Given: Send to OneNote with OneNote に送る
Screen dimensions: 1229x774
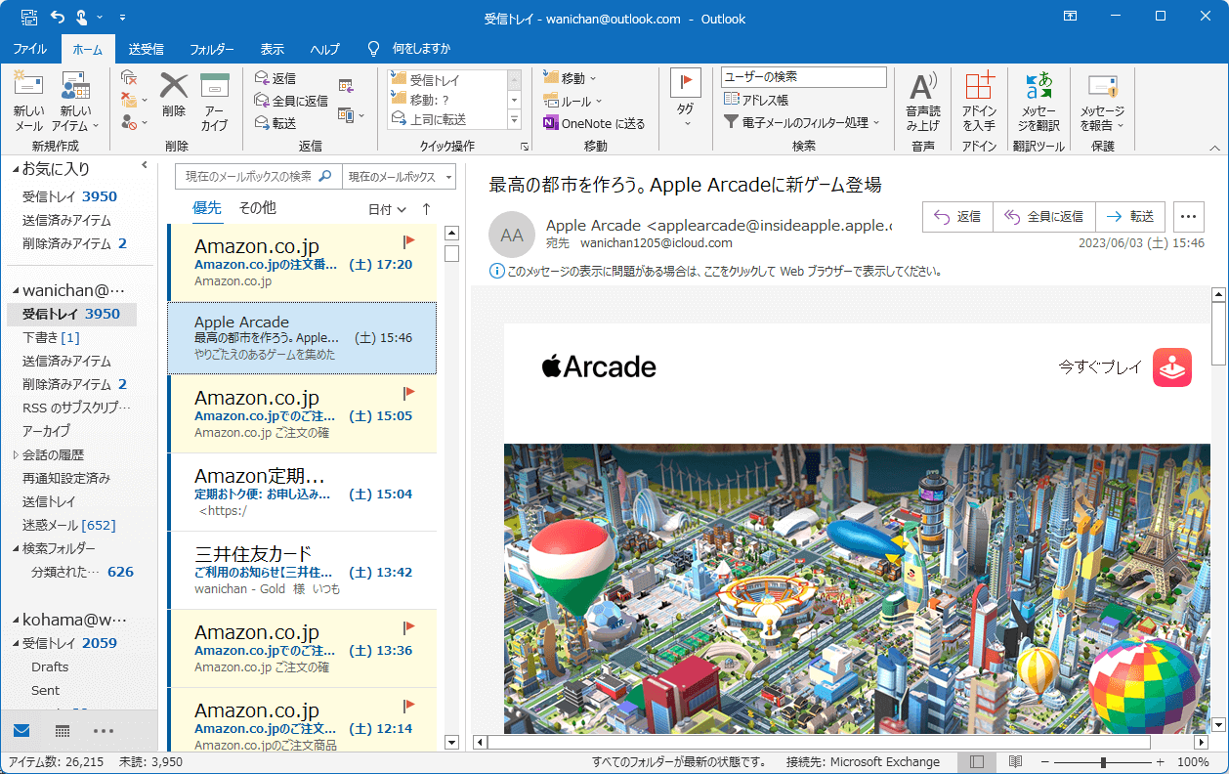Looking at the screenshot, I should [x=594, y=123].
